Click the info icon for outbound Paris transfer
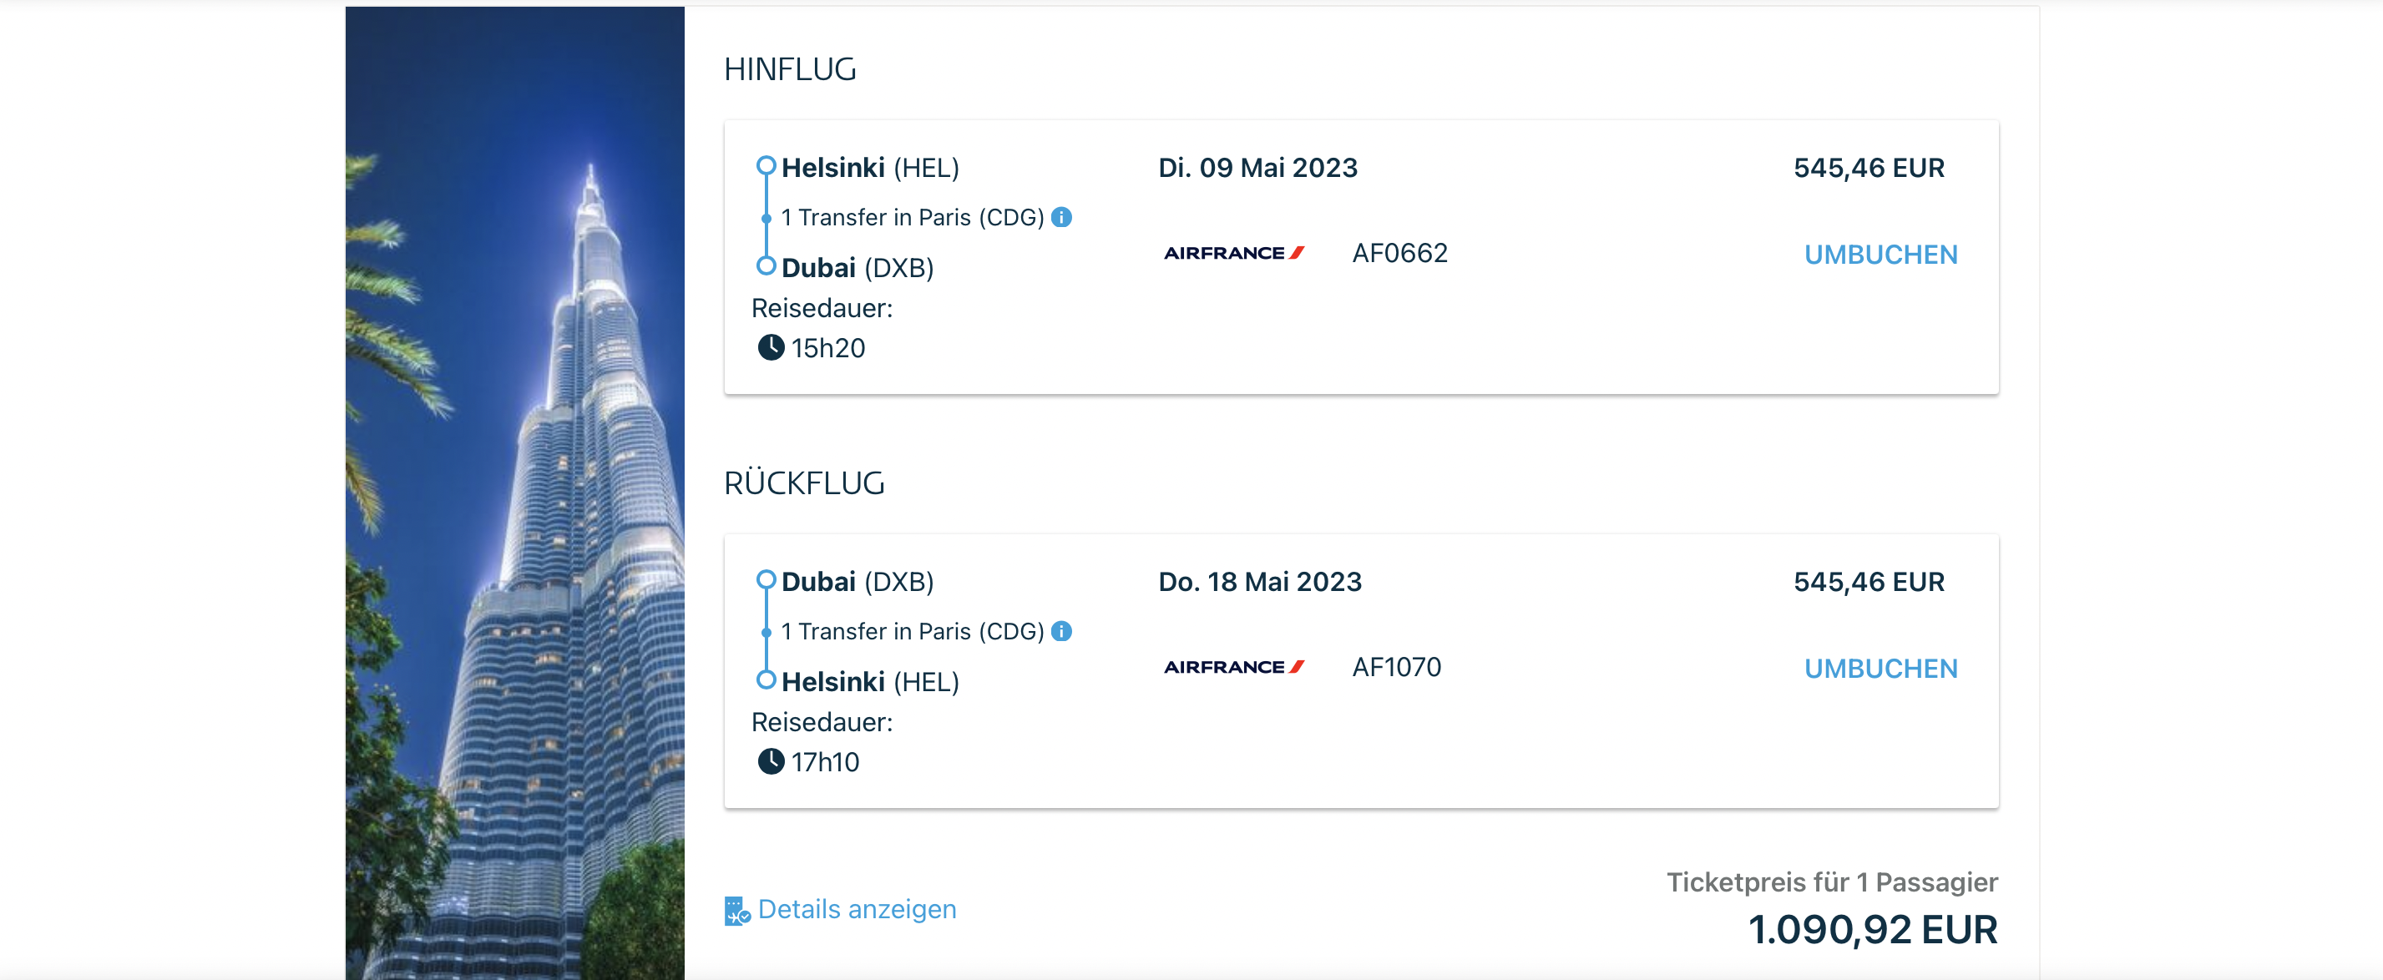This screenshot has width=2383, height=980. coord(1062,217)
